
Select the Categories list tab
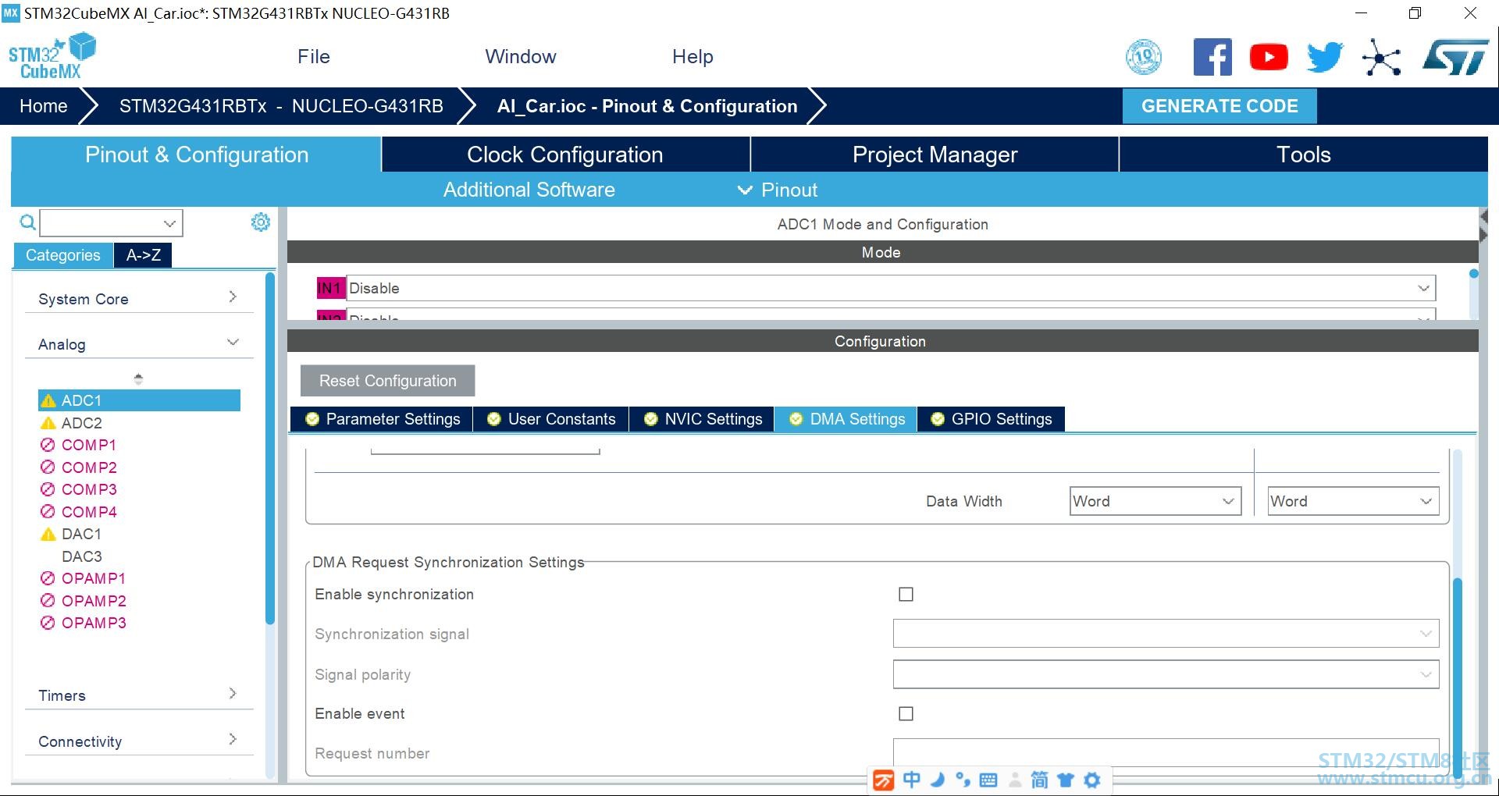(63, 255)
